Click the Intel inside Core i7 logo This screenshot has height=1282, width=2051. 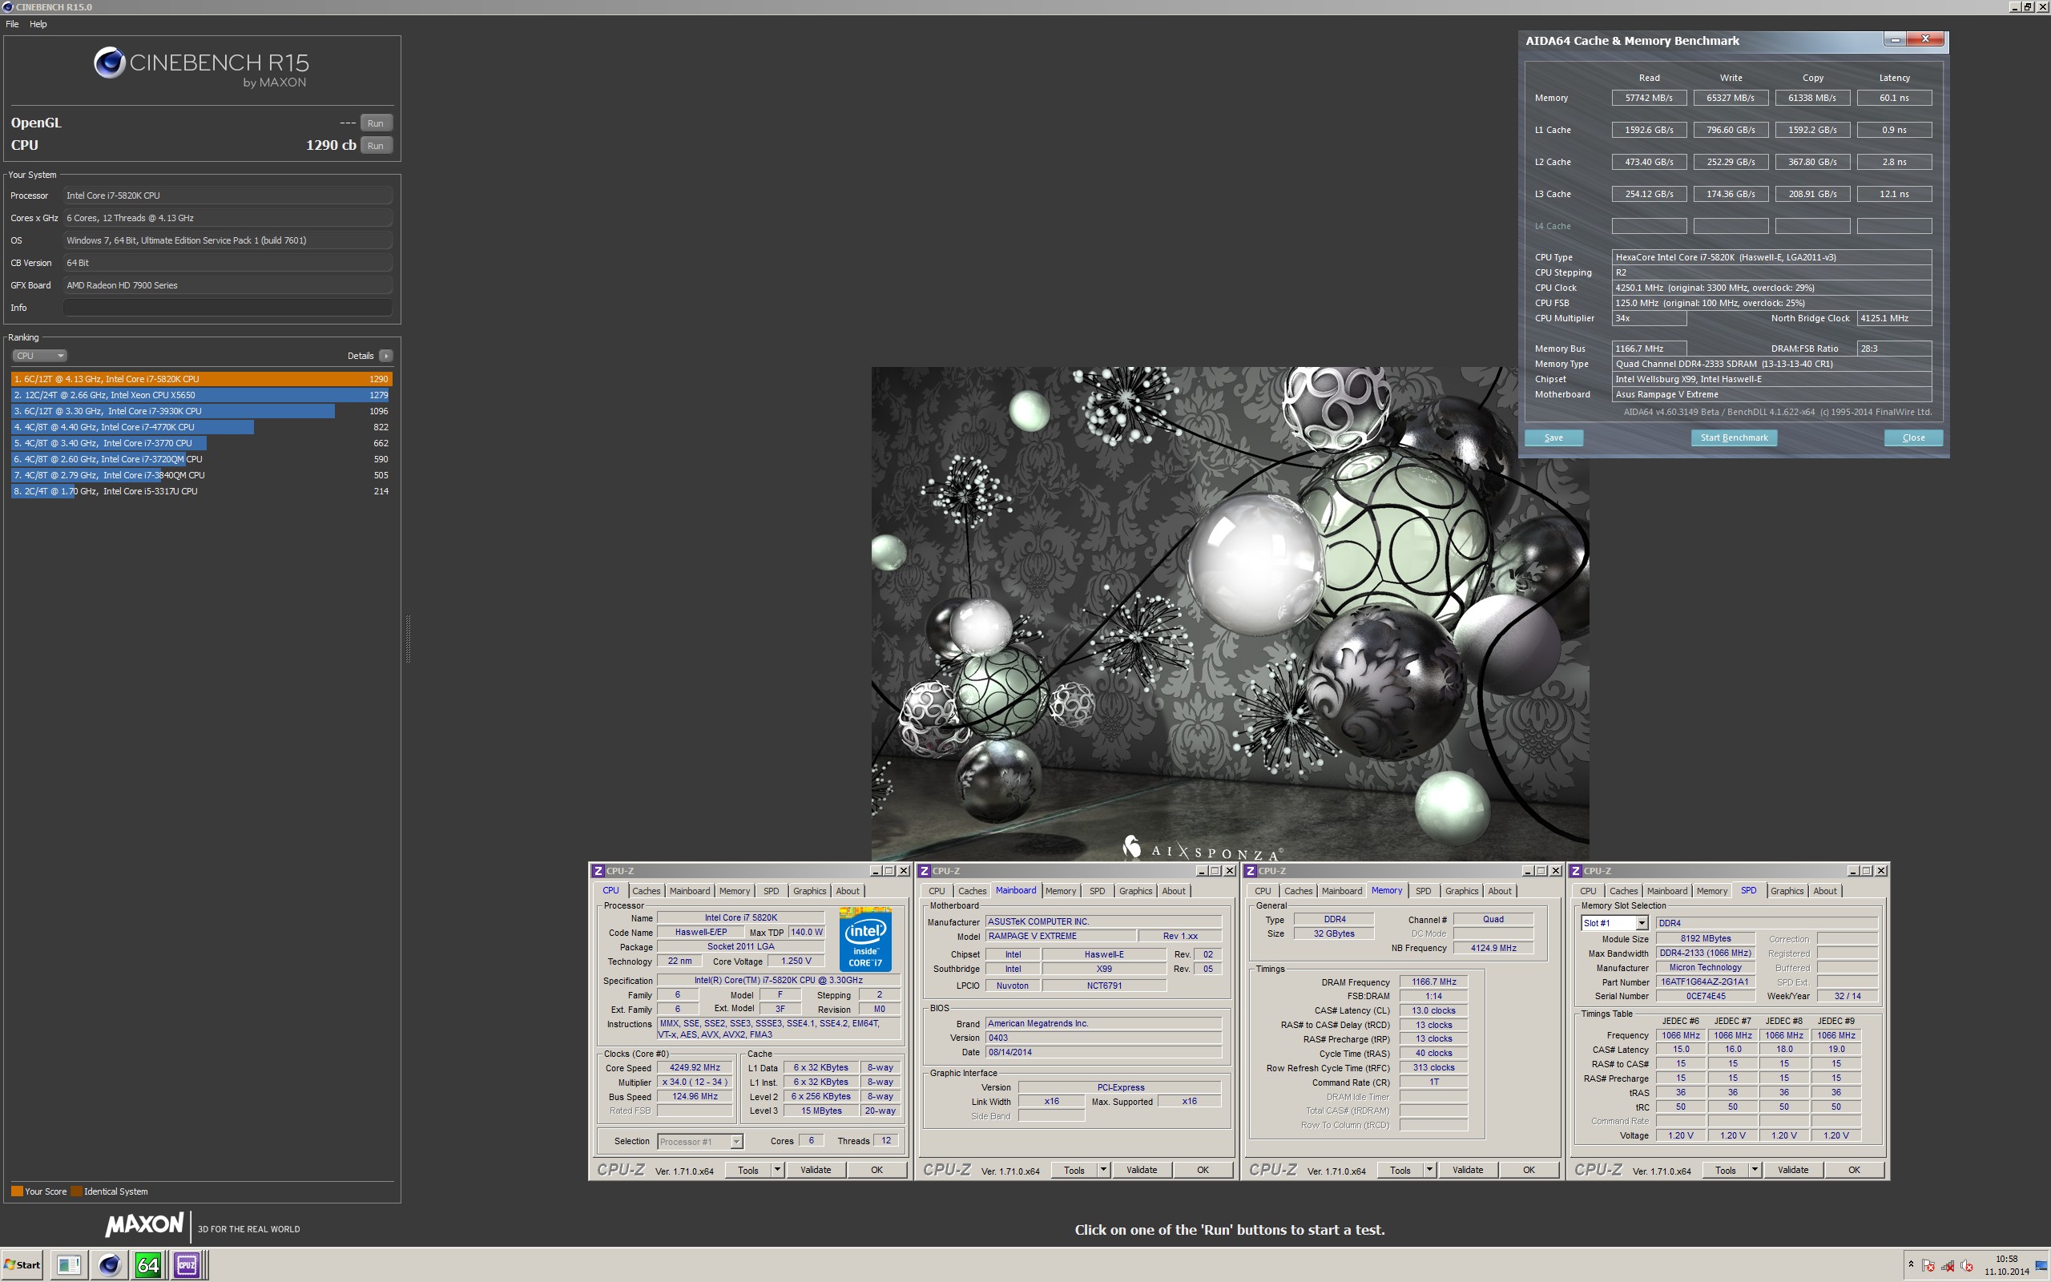pos(864,938)
